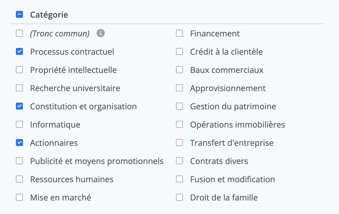
Task: Check the Gestion du patrimoine box
Action: point(179,106)
